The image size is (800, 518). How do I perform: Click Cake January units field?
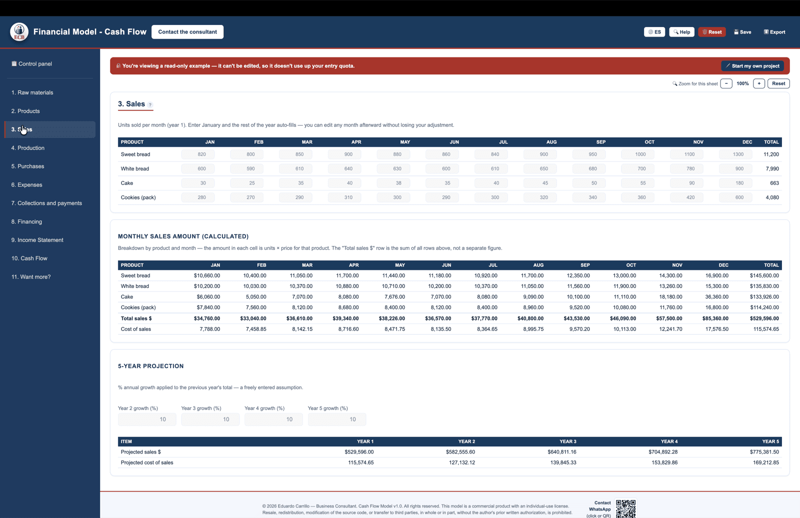(198, 183)
